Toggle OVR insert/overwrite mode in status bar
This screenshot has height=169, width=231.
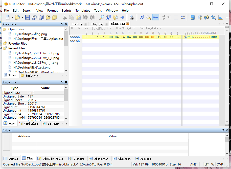[220, 164]
